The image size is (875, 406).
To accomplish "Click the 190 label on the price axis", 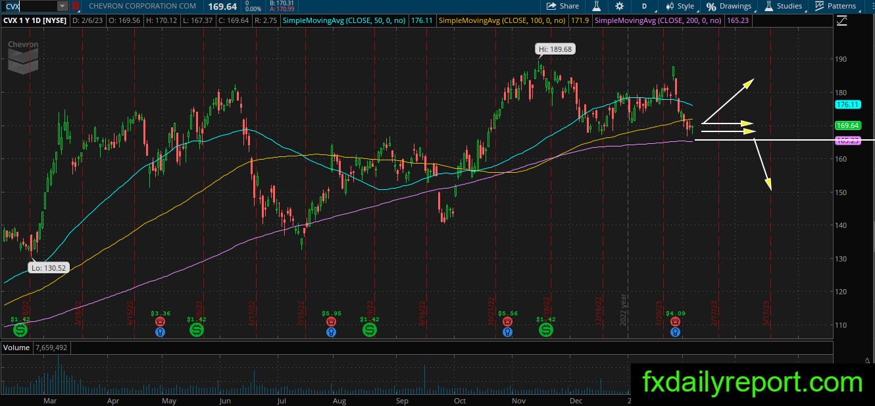I will click(x=841, y=59).
